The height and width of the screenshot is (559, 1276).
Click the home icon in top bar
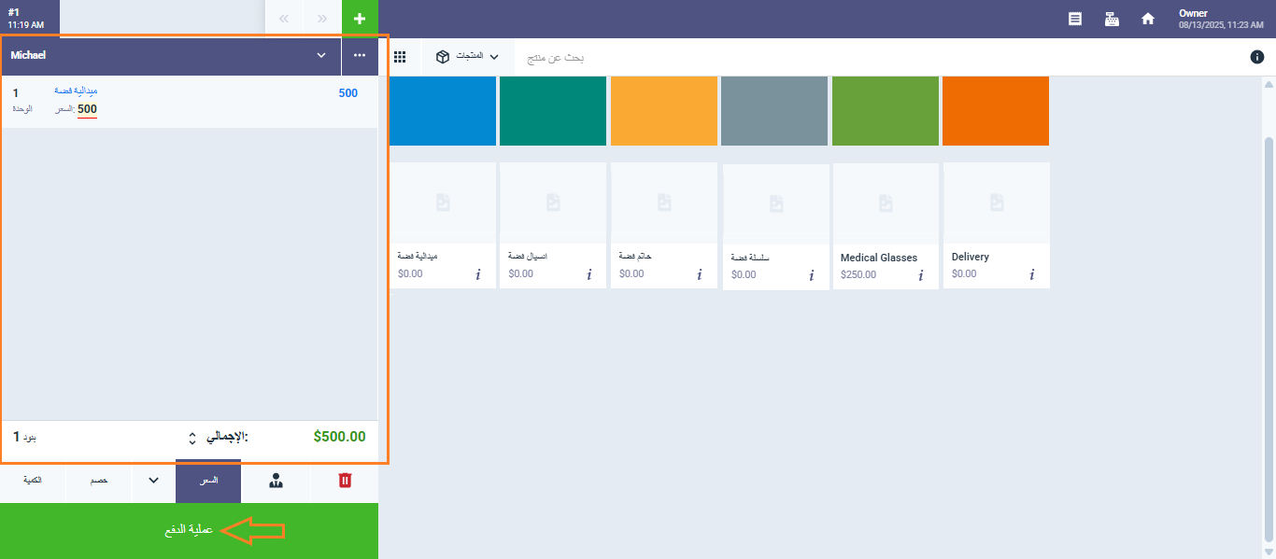coord(1148,19)
